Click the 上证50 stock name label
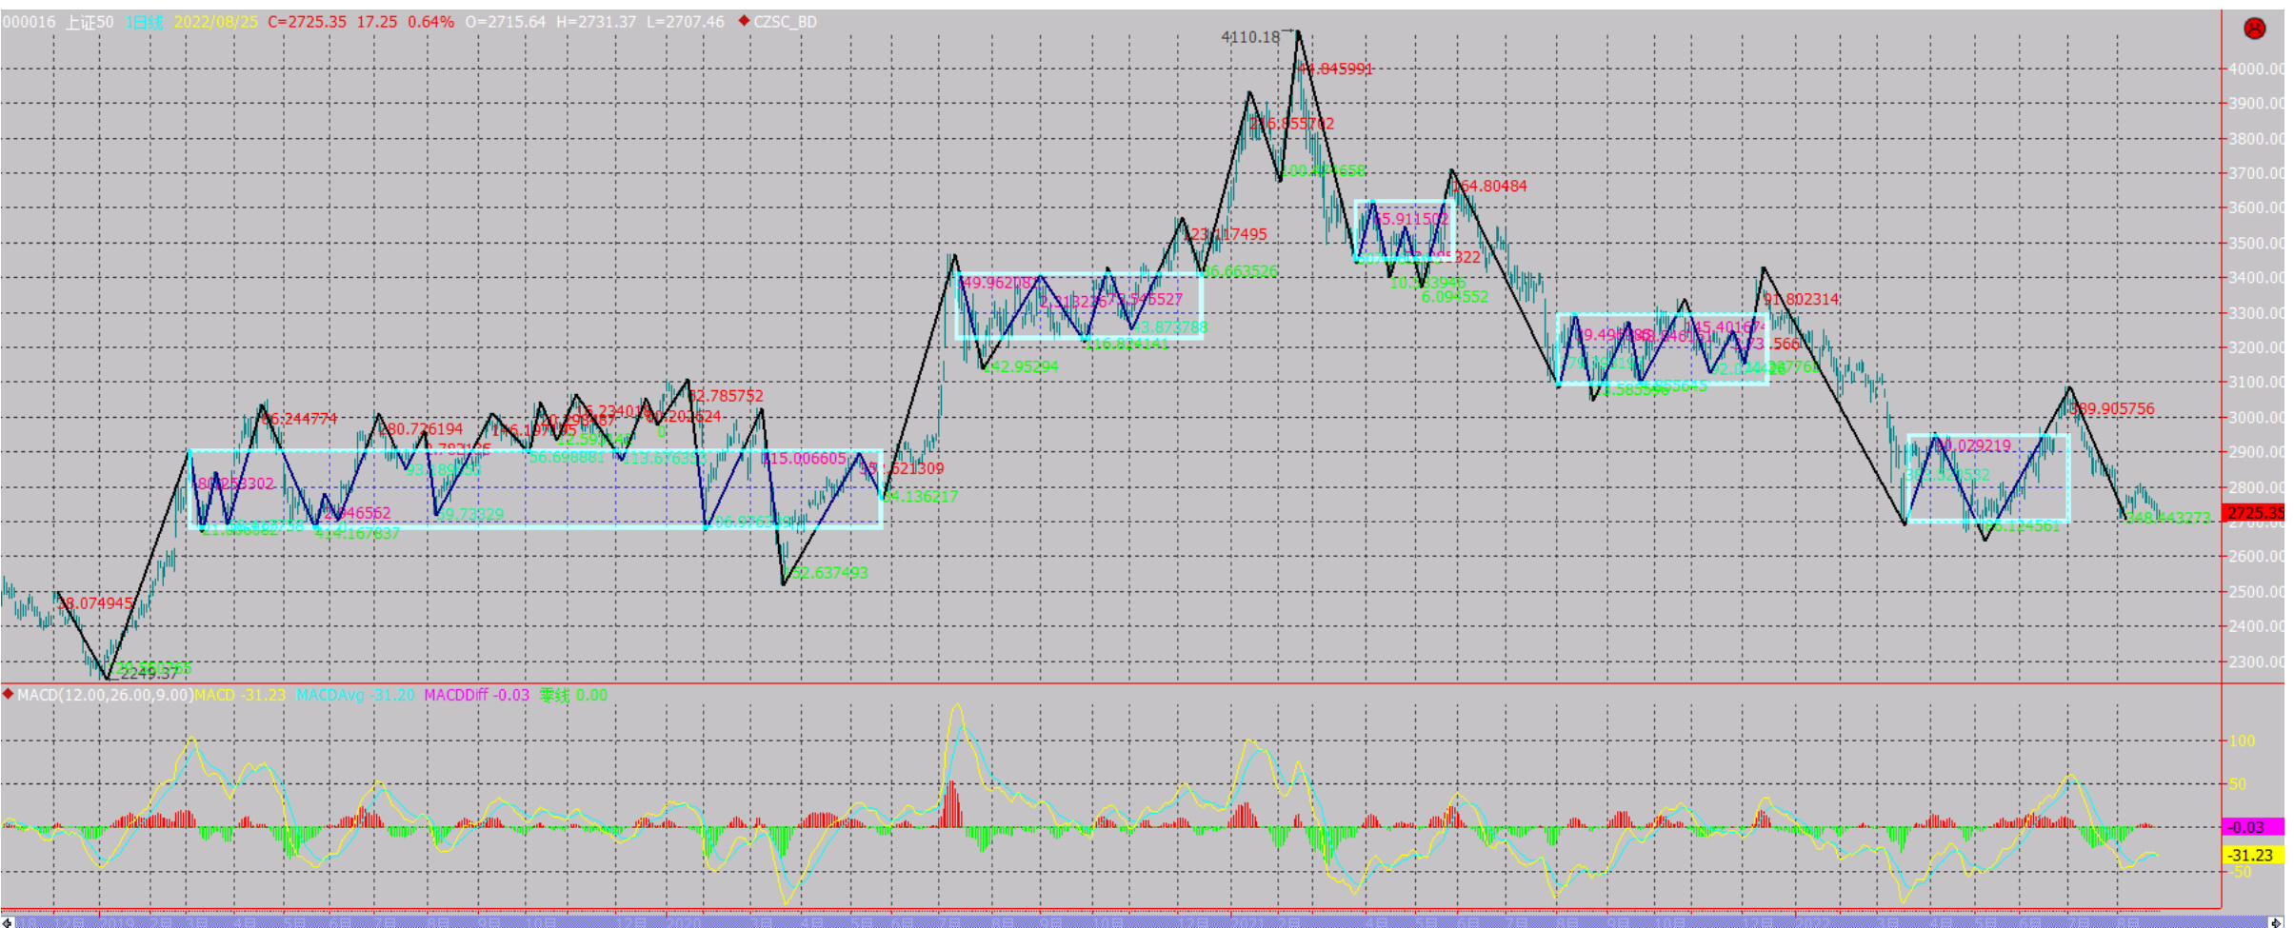The image size is (2294, 928). (90, 22)
